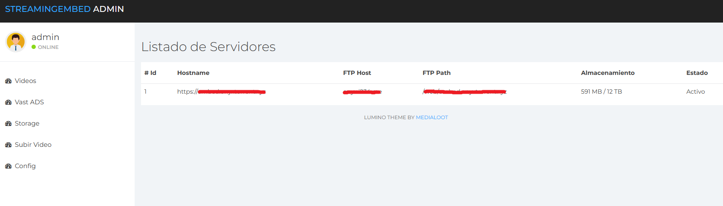Click the Almacenamiento column header
The image size is (723, 206).
pos(608,73)
